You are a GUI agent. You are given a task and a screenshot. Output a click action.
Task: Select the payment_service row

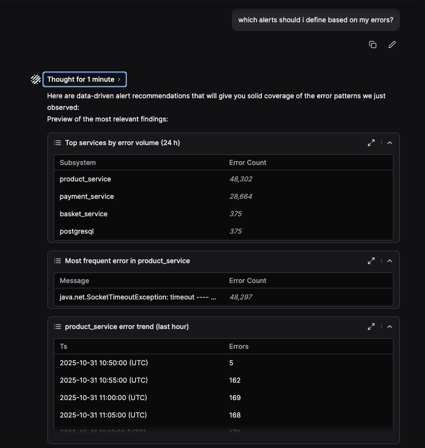click(87, 196)
